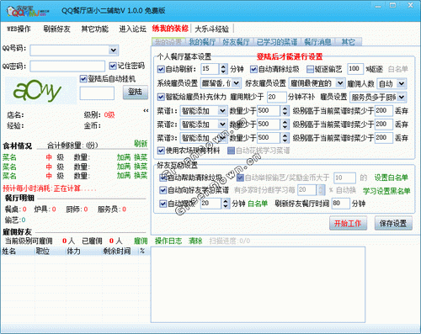Click 雇用期少于 20 input field
The height and width of the screenshot is (334, 421).
click(276, 97)
